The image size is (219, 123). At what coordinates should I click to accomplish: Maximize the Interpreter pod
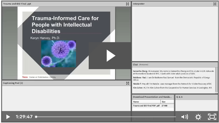coord(215,4)
